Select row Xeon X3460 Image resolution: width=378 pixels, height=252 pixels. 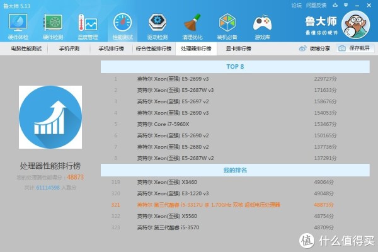(235, 182)
